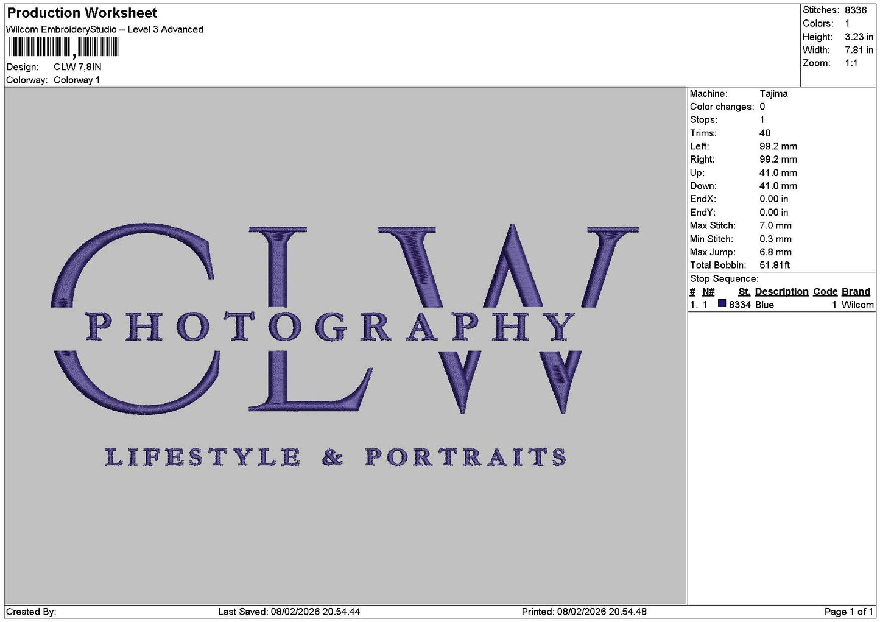880x622 pixels.
Task: Click the St. column header
Action: coord(744,292)
